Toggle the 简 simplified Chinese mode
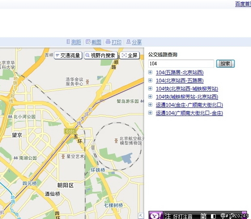This screenshot has width=251, height=219. (x=203, y=216)
